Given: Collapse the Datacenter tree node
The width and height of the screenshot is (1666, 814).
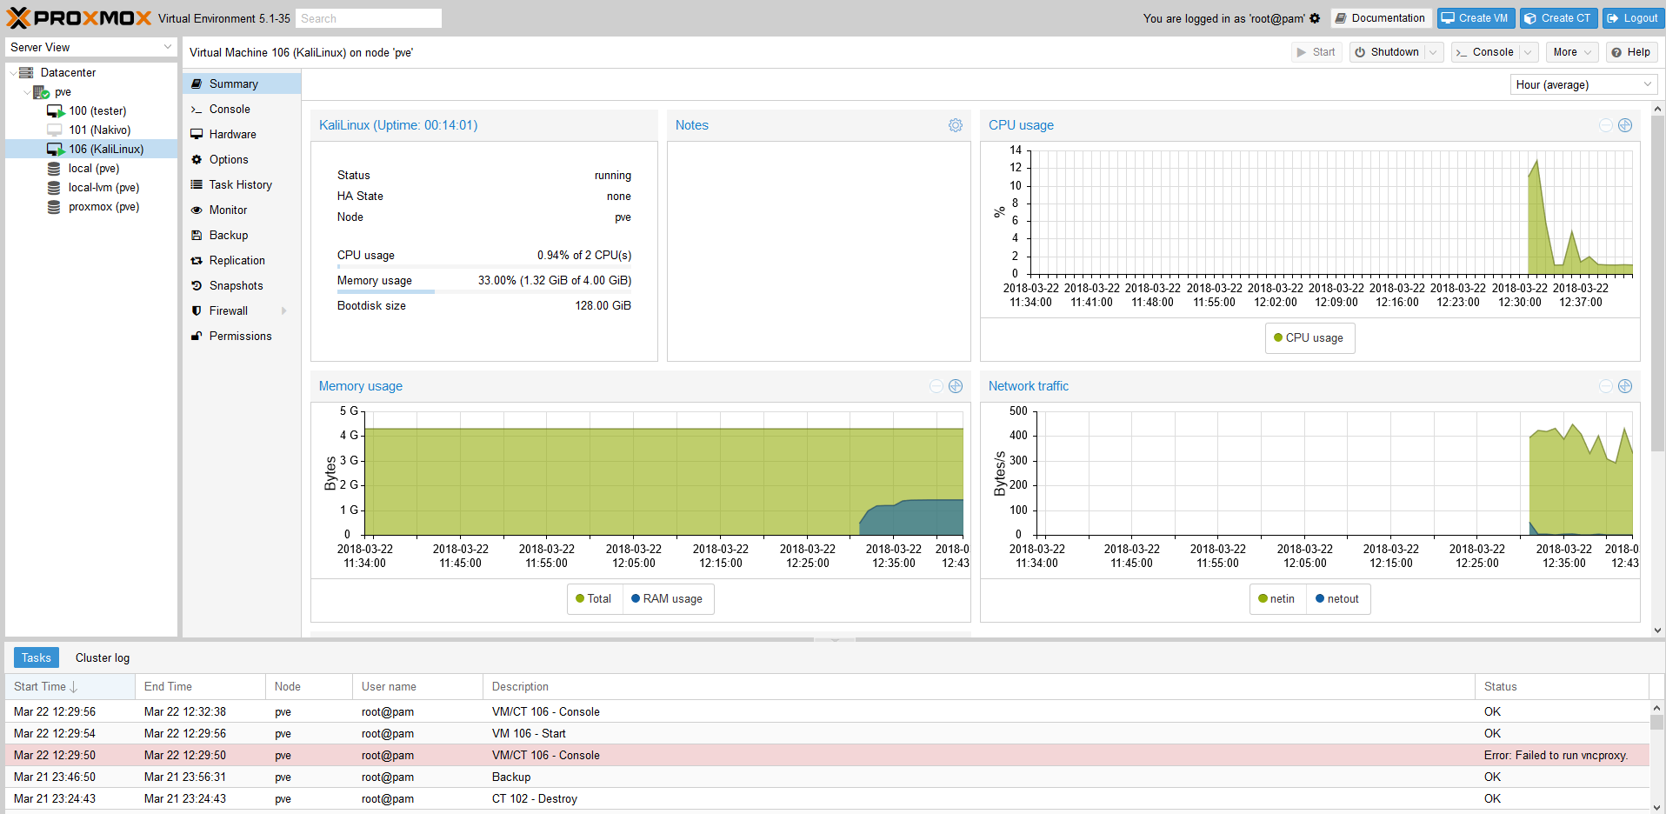Looking at the screenshot, I should tap(12, 72).
